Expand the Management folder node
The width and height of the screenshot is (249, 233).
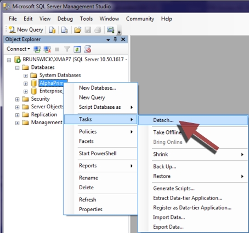pyautogui.click(x=18, y=123)
